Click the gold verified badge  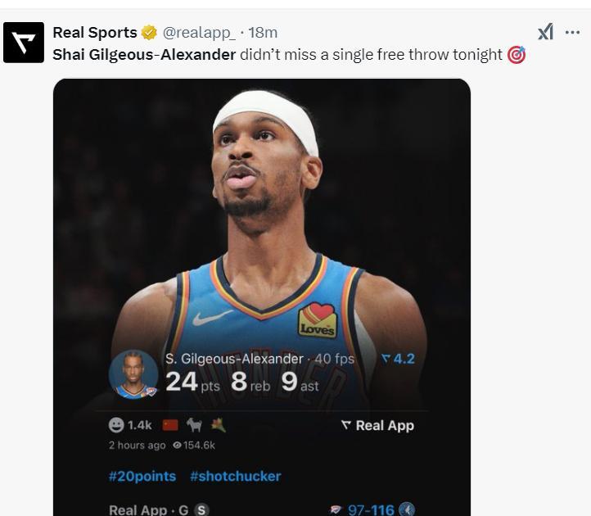[149, 33]
